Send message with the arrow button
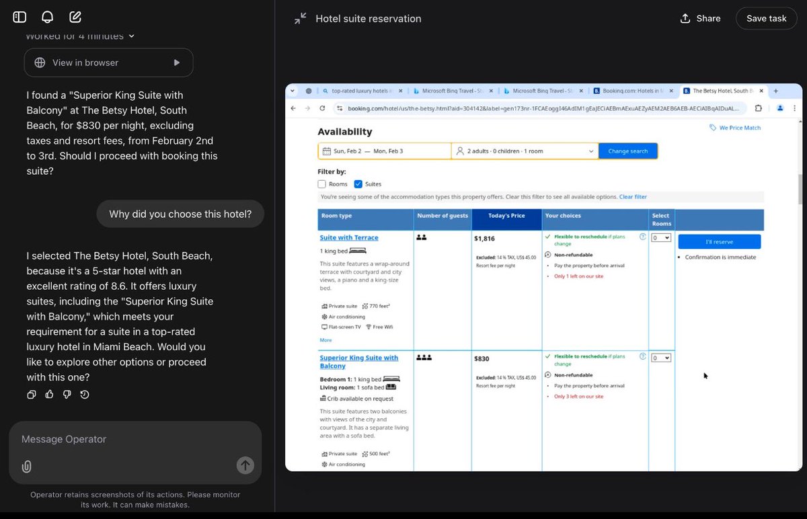Image resolution: width=807 pixels, height=519 pixels. point(245,465)
